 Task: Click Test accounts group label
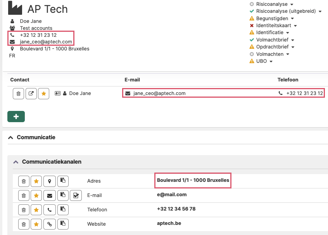click(x=36, y=28)
